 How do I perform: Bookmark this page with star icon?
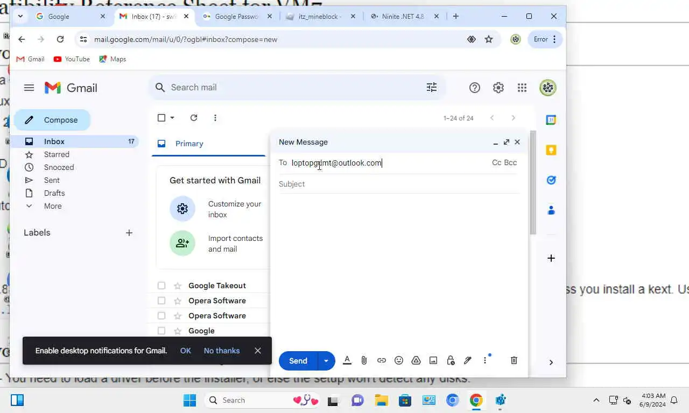coord(489,39)
